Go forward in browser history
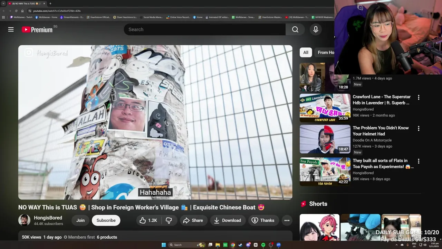Screen dimensions: 442x249 (x=10, y=11)
